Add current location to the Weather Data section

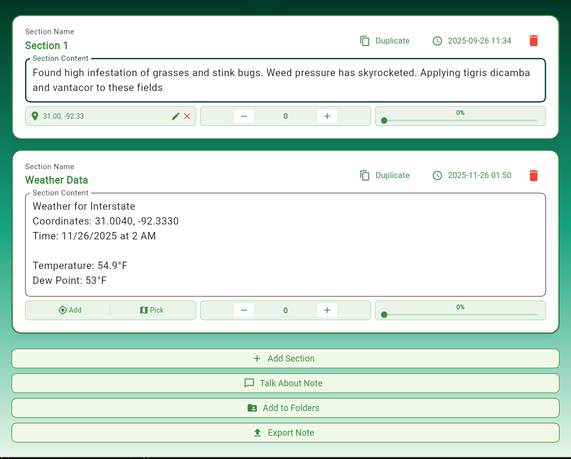pos(69,310)
